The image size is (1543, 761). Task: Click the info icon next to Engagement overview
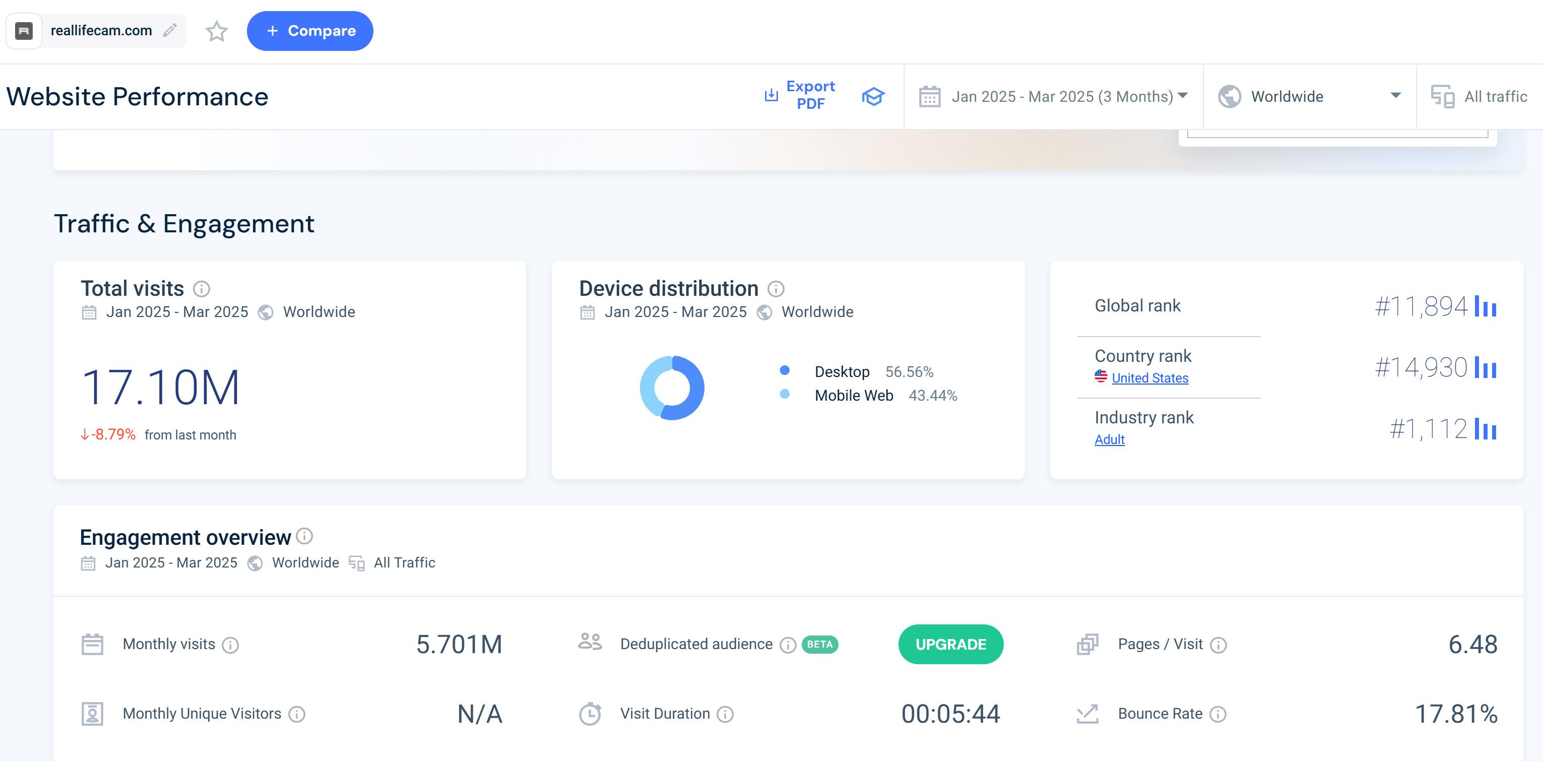(304, 536)
